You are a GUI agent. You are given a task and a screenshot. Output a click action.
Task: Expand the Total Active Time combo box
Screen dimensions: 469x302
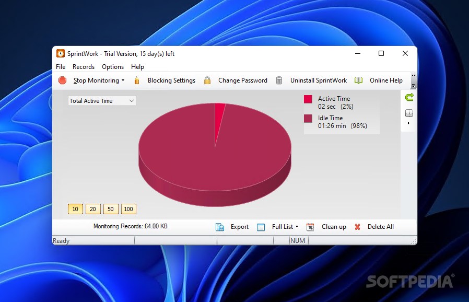(x=131, y=101)
